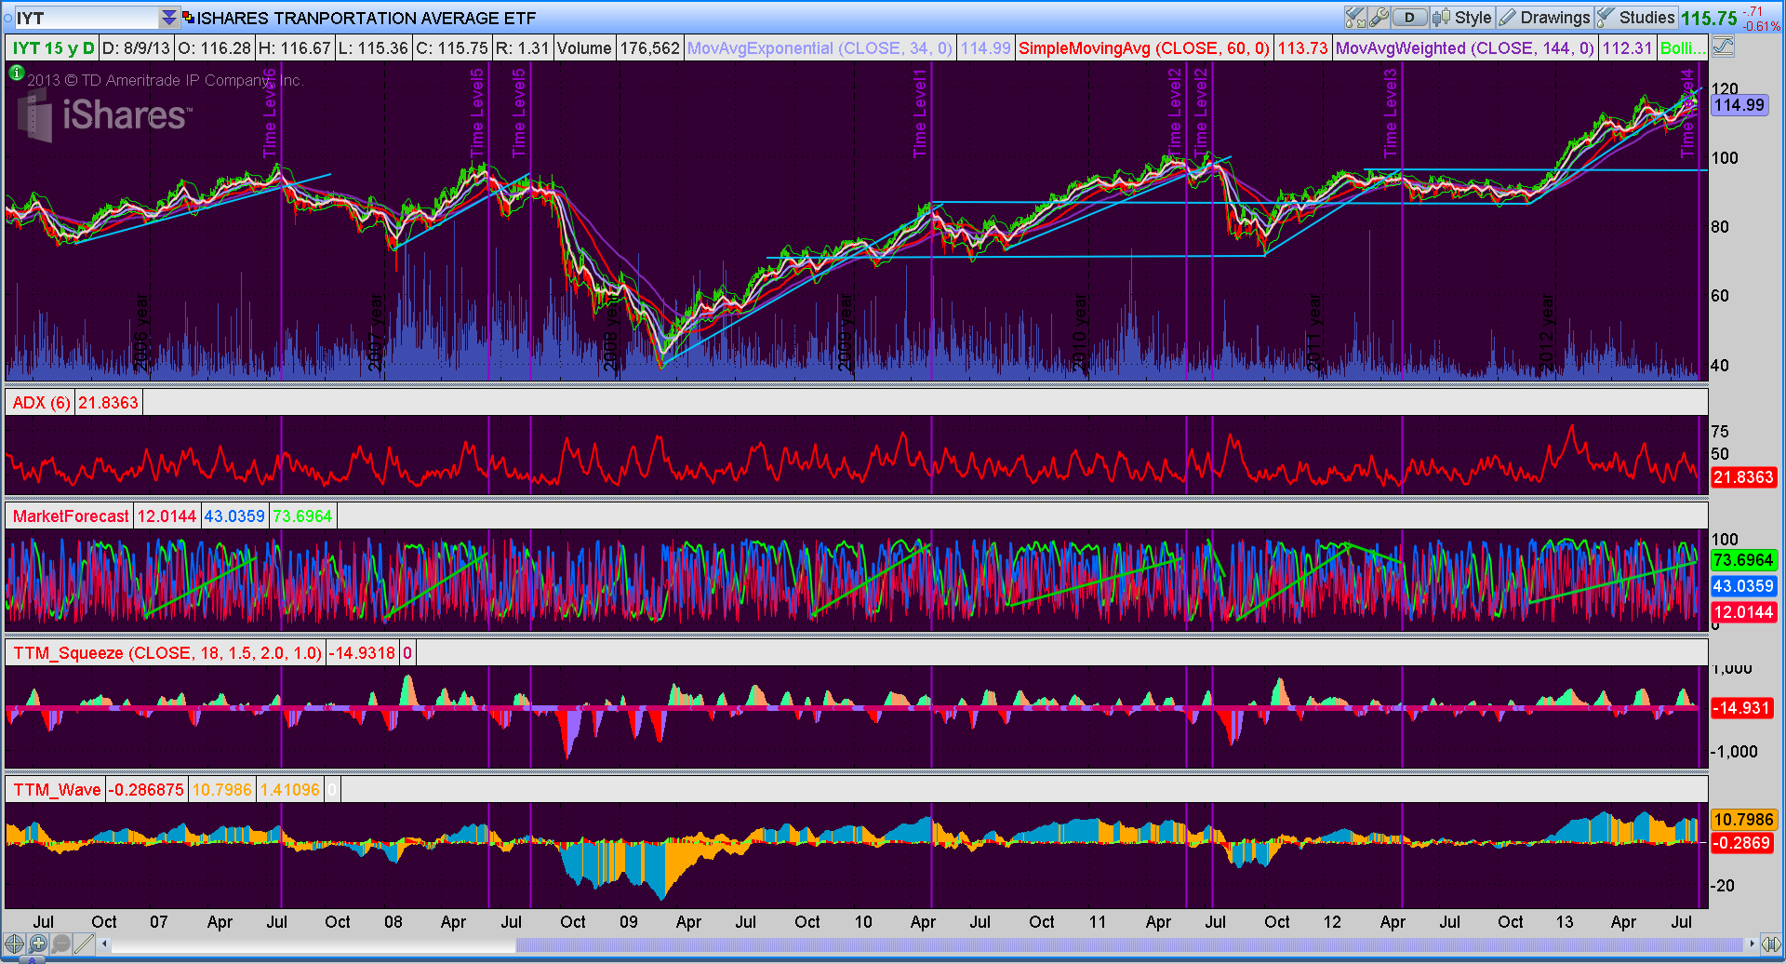Click the ISHARES TRANPORTATION AVERAGE ETF title
1786x964 pixels.
[367, 18]
